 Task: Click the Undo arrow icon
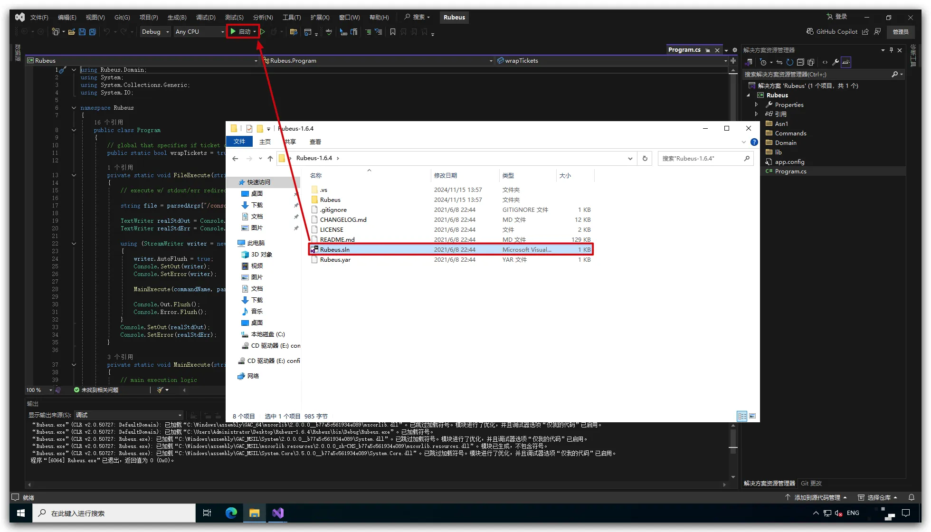107,32
